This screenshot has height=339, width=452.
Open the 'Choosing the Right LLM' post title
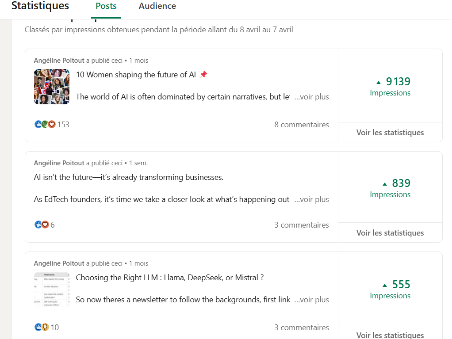[x=170, y=278]
